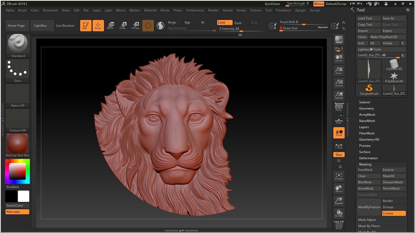The height and width of the screenshot is (233, 415).
Task: Click the Scroll canvas icon
Action: pos(339,58)
